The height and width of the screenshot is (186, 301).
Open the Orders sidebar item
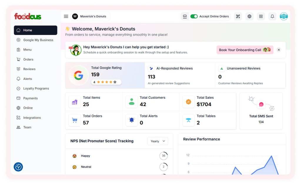(28, 59)
